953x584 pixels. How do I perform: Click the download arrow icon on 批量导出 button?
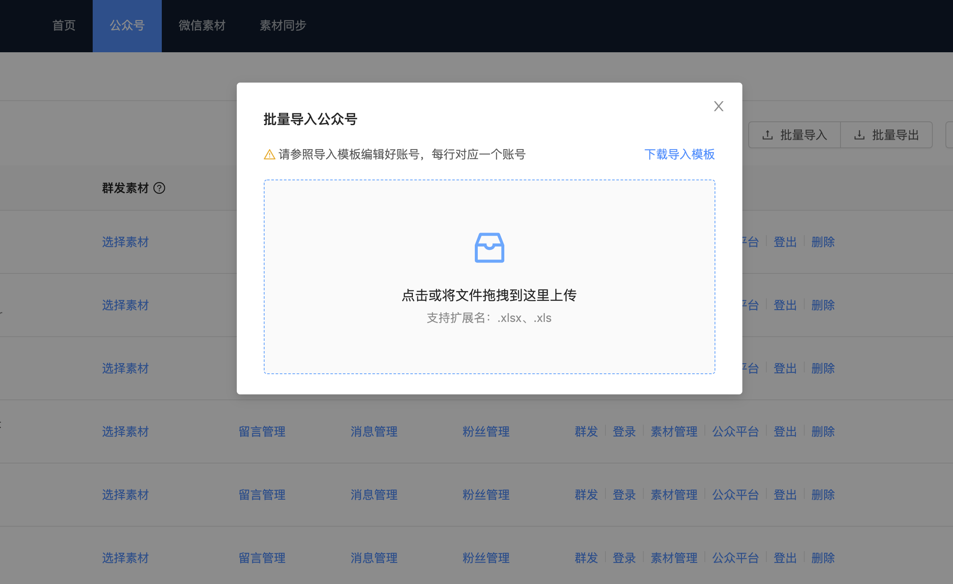click(859, 135)
